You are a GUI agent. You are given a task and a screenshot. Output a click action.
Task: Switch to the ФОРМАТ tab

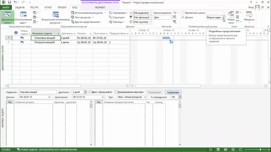pos(100,8)
